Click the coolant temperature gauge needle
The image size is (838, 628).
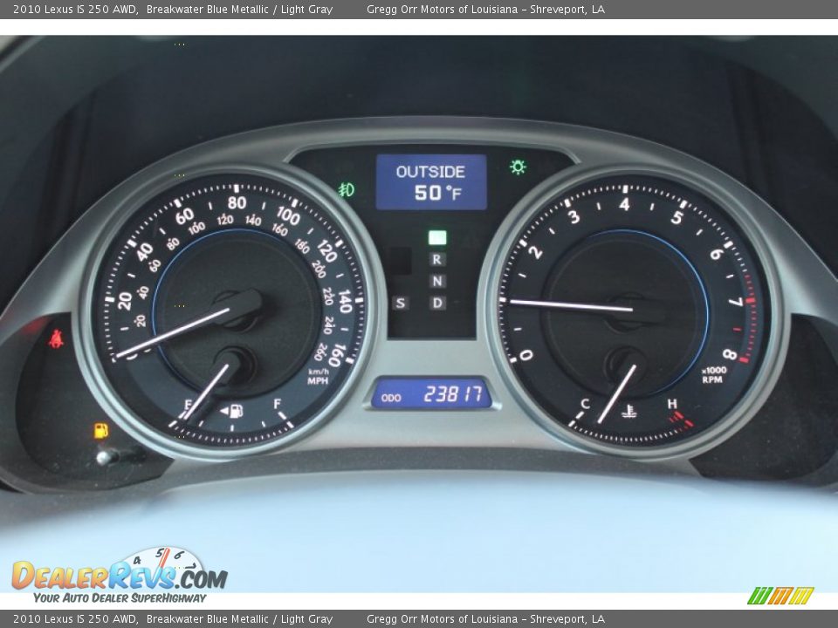[618, 392]
